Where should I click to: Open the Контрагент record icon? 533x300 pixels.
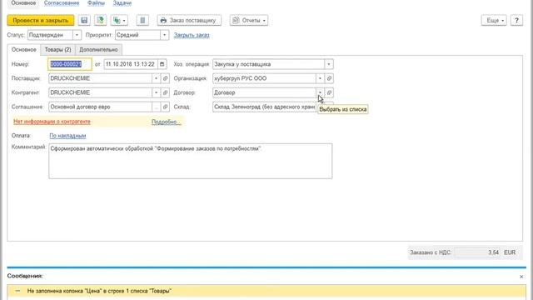165,92
